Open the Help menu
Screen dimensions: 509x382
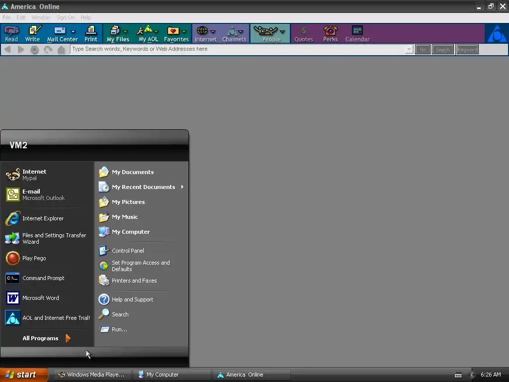tap(86, 17)
